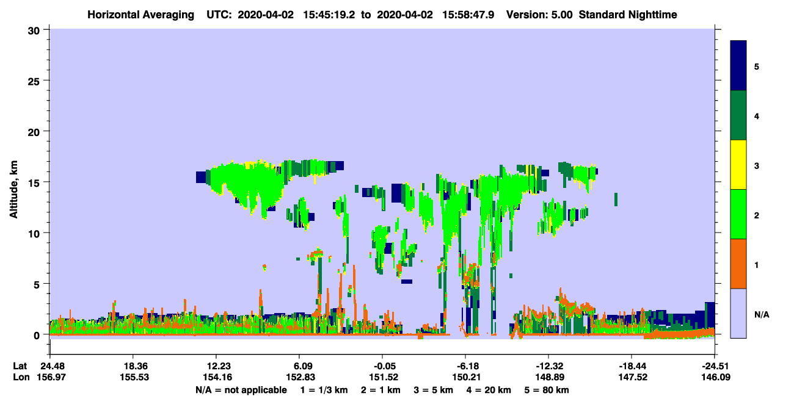This screenshot has height=407, width=794.
Task: Click the altitude tick label 30
Action: point(35,29)
